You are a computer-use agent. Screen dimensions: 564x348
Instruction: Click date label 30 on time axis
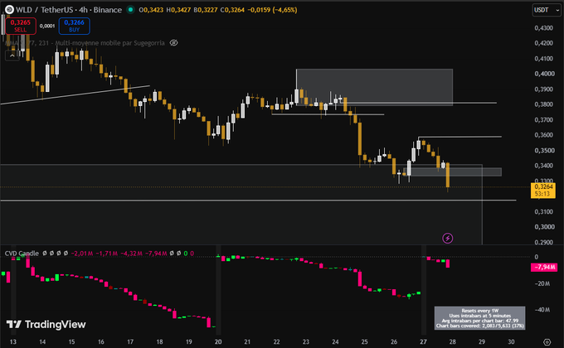point(511,341)
